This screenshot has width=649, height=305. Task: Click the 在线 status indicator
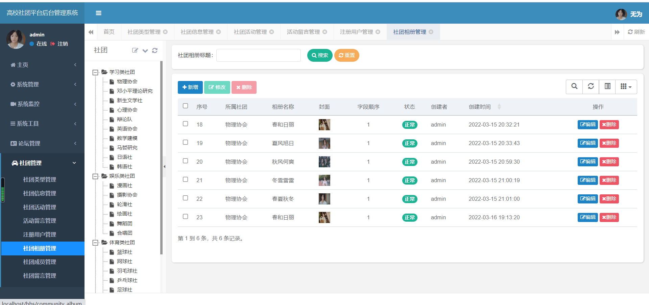pyautogui.click(x=38, y=44)
